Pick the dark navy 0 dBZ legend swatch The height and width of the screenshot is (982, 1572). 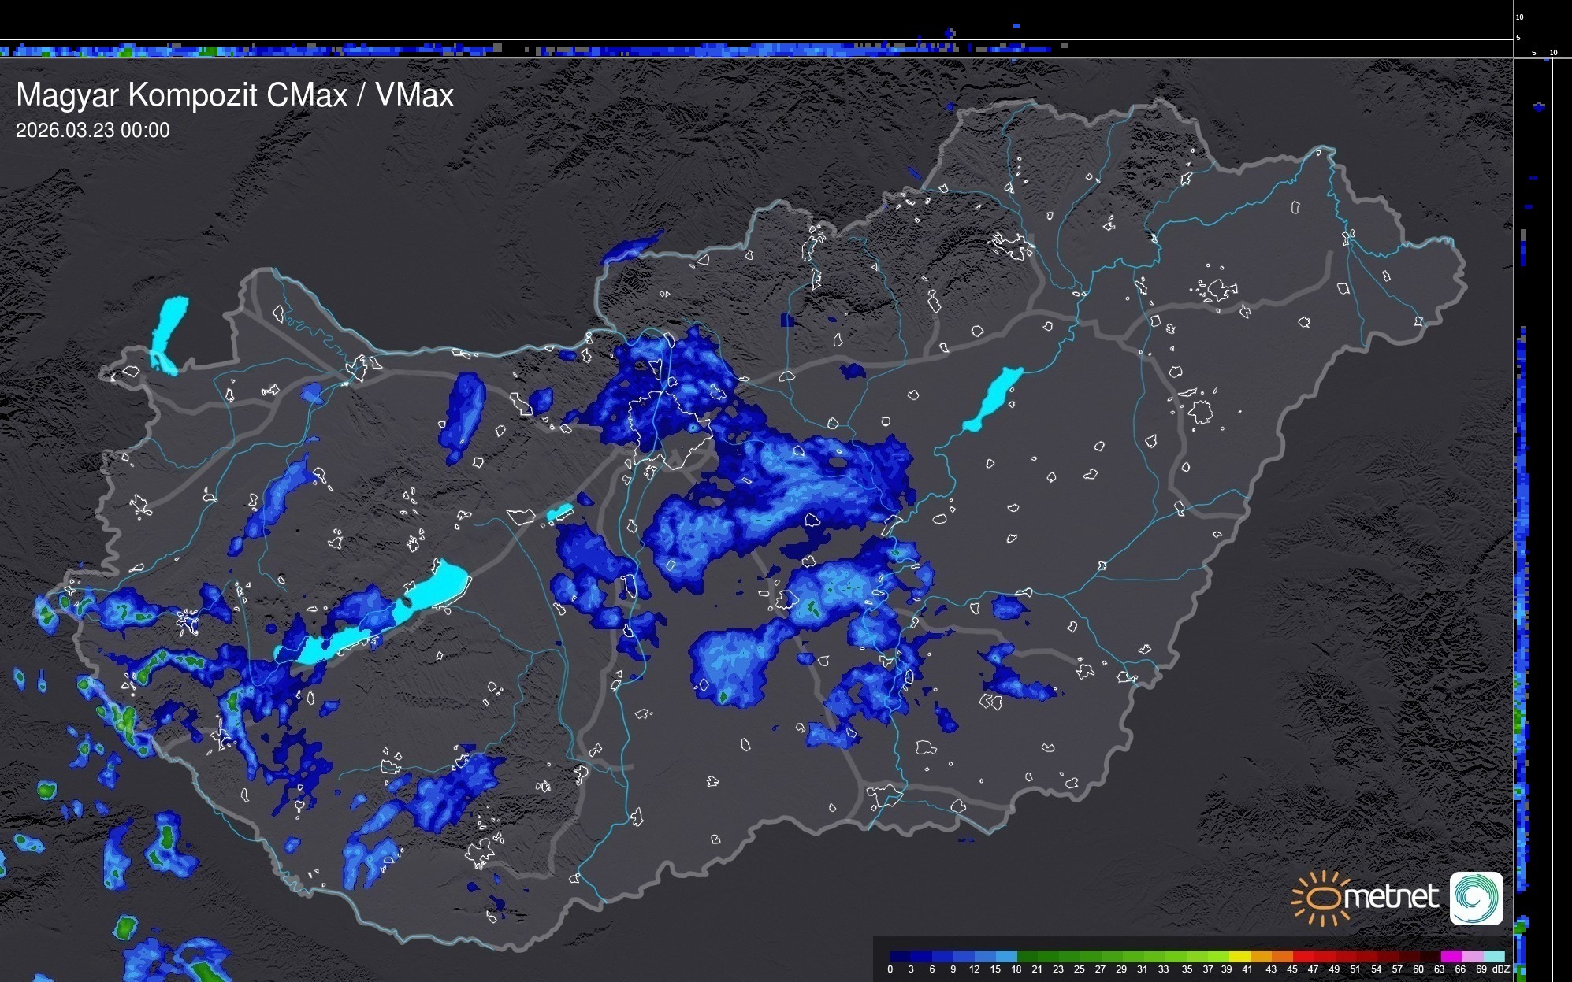pos(901,957)
